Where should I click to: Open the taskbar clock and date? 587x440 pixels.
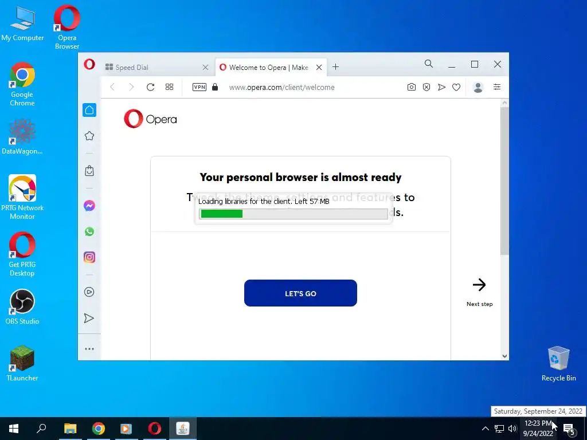click(538, 429)
